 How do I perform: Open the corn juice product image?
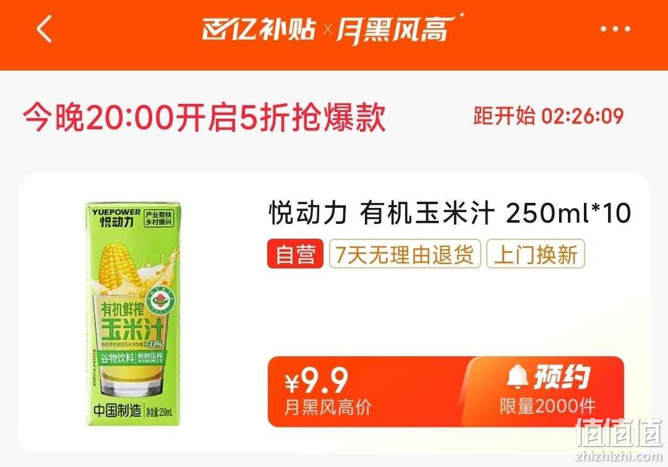(x=132, y=313)
